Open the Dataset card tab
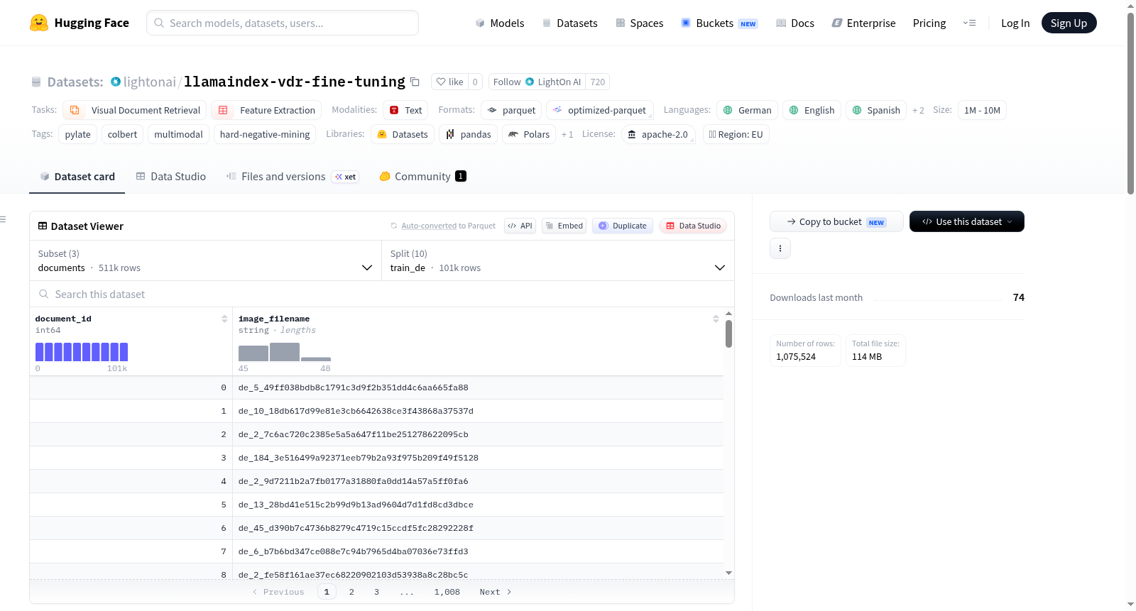 77,177
